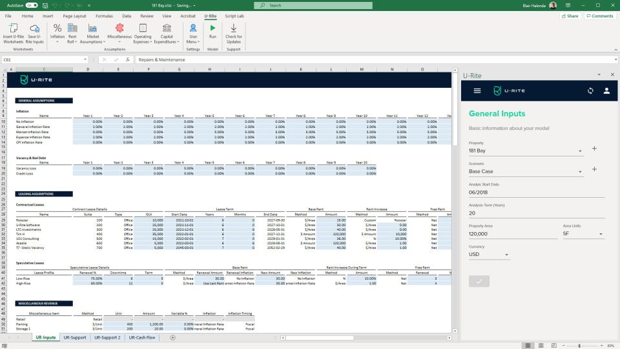The height and width of the screenshot is (349, 620).
Task: Click the Analysis Term (Years) input field
Action: pyautogui.click(x=536, y=213)
